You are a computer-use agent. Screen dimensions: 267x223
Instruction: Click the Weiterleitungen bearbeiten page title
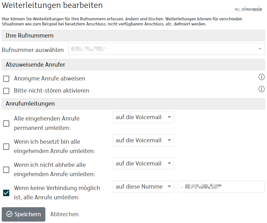(x=52, y=5)
